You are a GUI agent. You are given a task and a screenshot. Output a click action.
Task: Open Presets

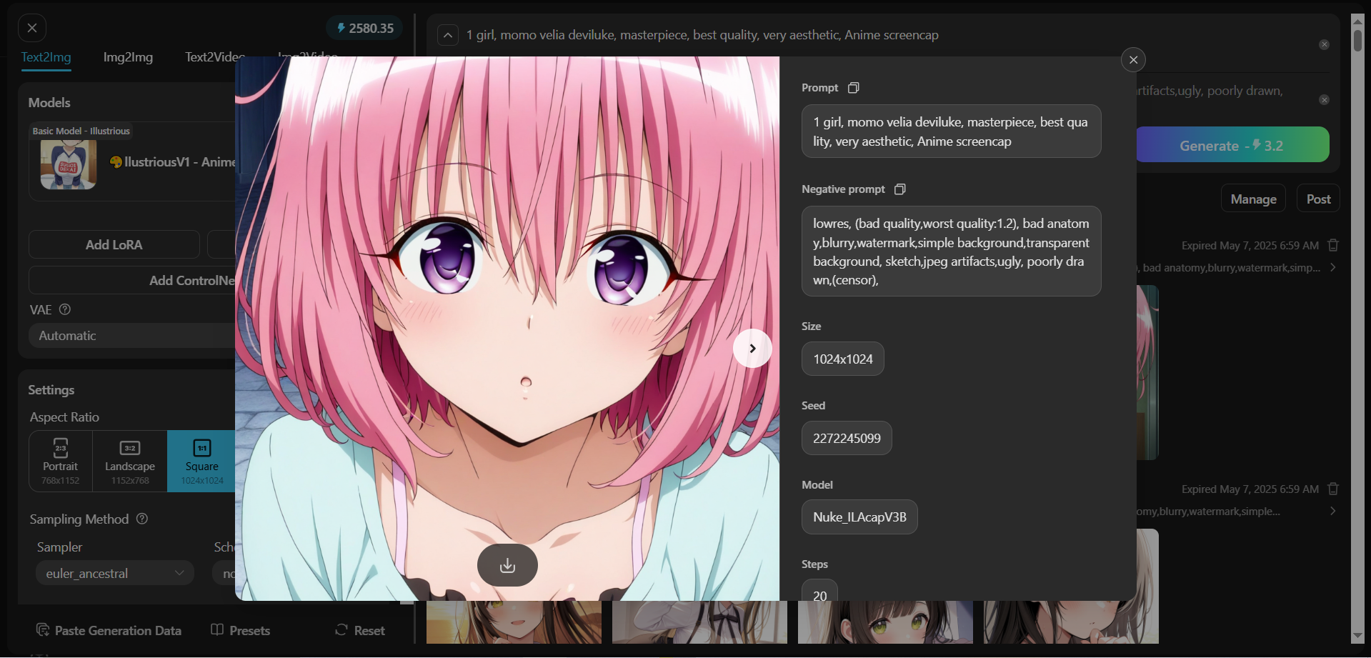241,630
